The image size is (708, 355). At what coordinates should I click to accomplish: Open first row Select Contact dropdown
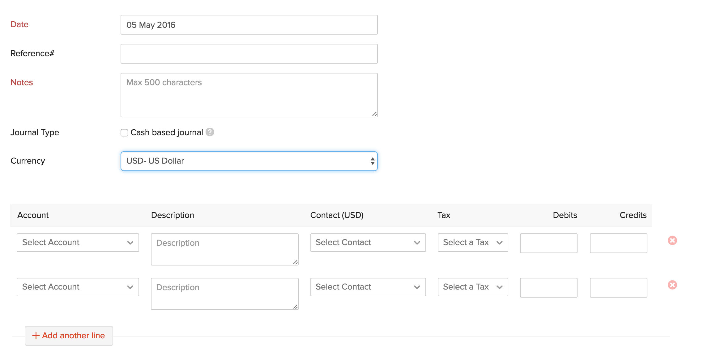tap(368, 243)
